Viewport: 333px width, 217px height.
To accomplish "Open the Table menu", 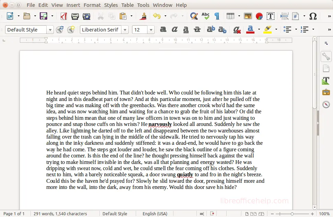I will (x=128, y=5).
